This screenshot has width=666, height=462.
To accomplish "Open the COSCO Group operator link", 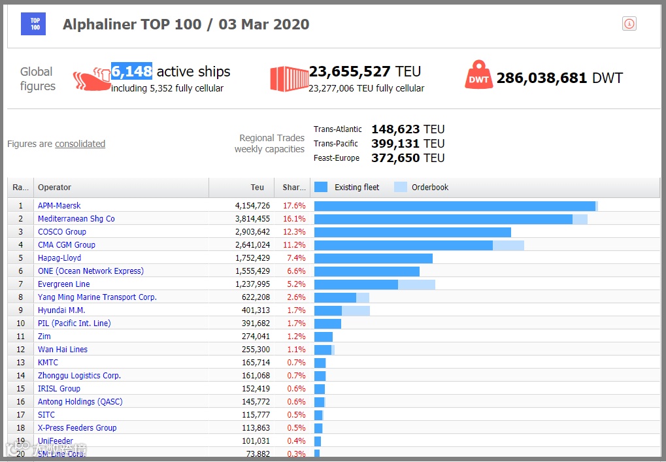I will click(x=62, y=232).
